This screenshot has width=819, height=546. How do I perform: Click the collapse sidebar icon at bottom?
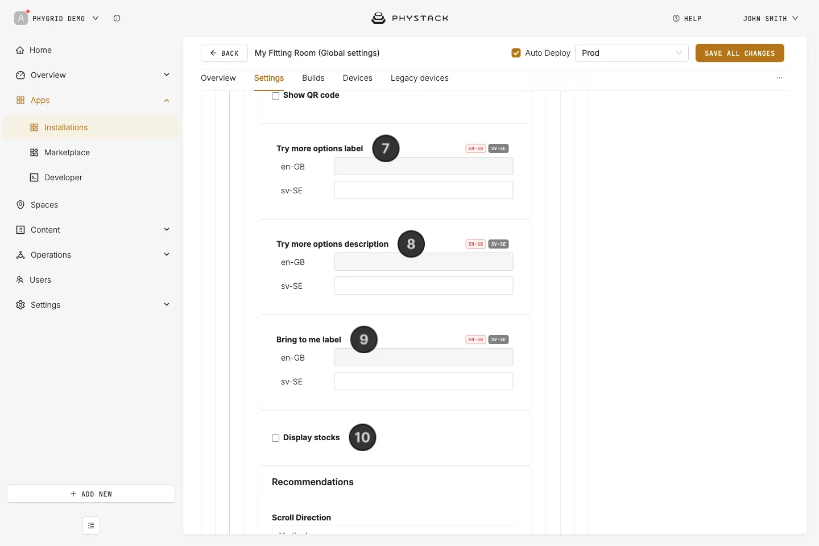(x=91, y=526)
